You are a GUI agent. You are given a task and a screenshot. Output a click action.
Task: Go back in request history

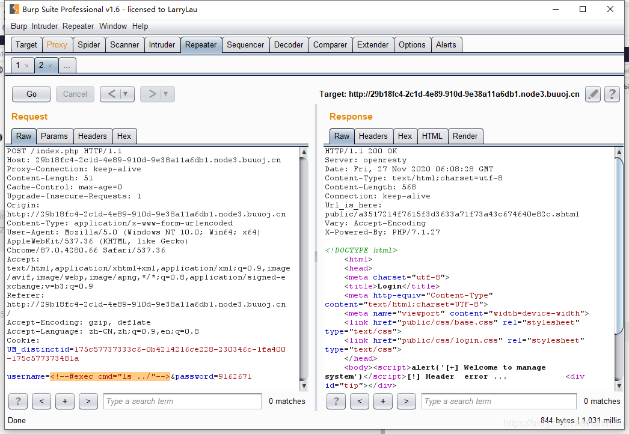[x=111, y=94]
